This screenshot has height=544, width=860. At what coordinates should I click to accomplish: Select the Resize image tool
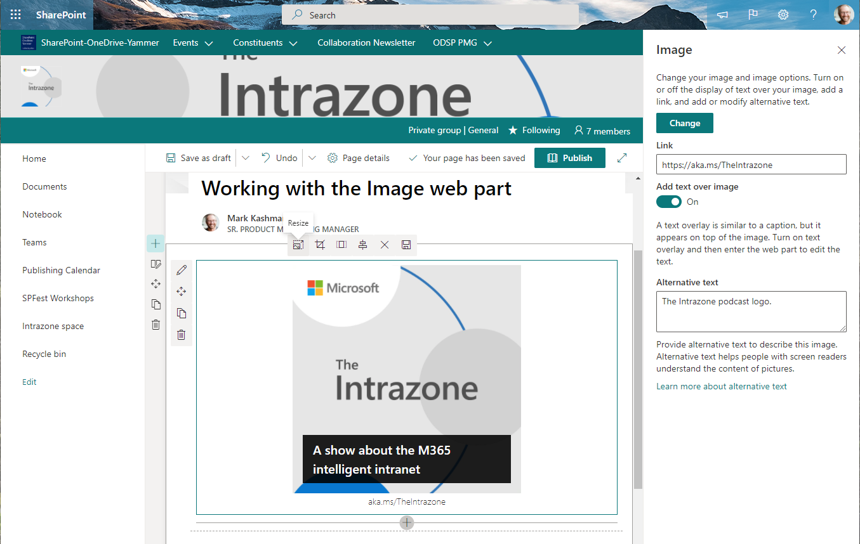[298, 245]
